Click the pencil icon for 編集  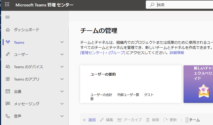pos(102,120)
